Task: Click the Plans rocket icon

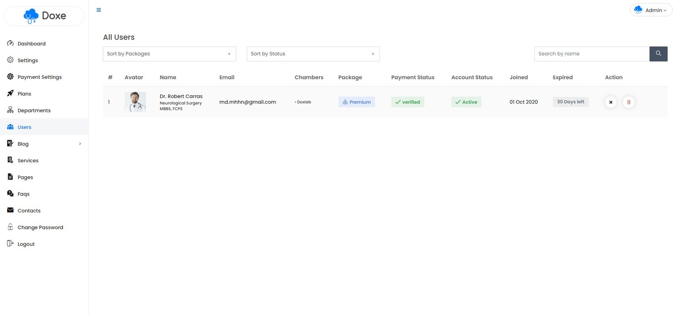Action: 11,94
